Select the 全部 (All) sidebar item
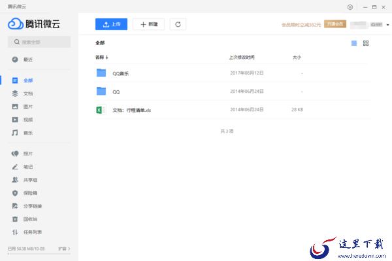Viewport: 392px width, 261px height. pos(28,80)
